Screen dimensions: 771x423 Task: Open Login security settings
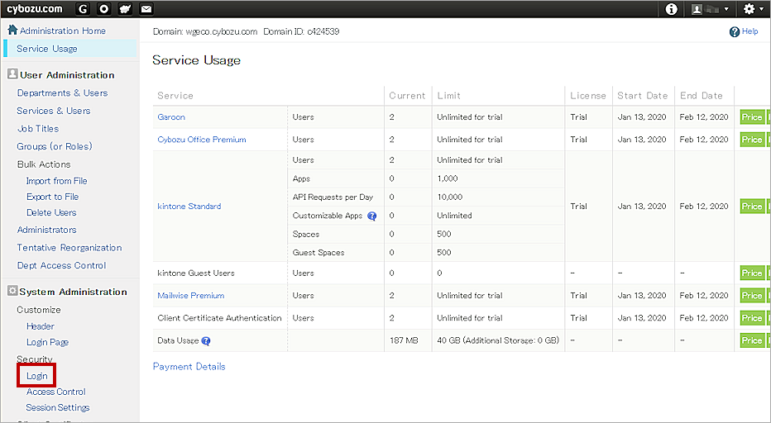point(37,376)
